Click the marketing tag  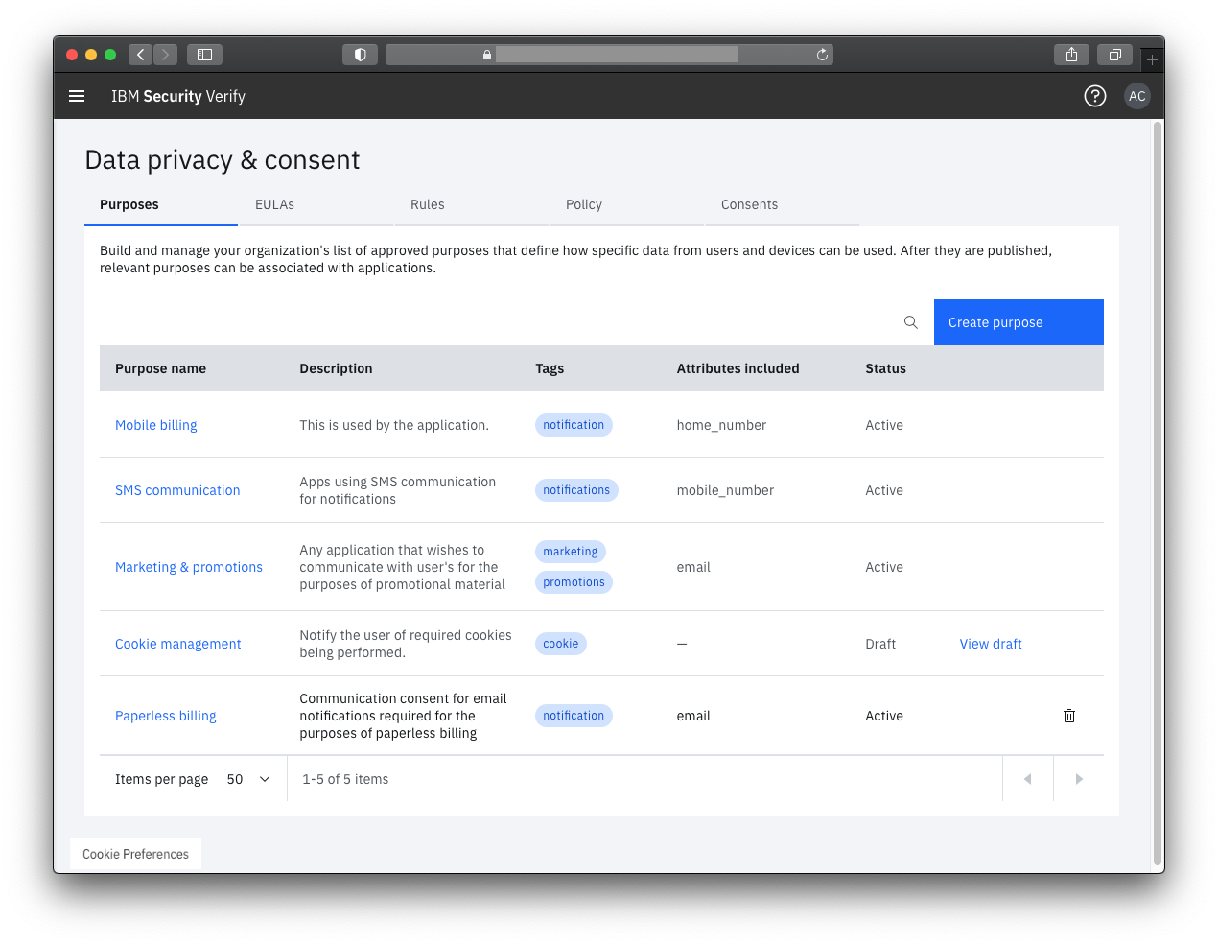(571, 552)
